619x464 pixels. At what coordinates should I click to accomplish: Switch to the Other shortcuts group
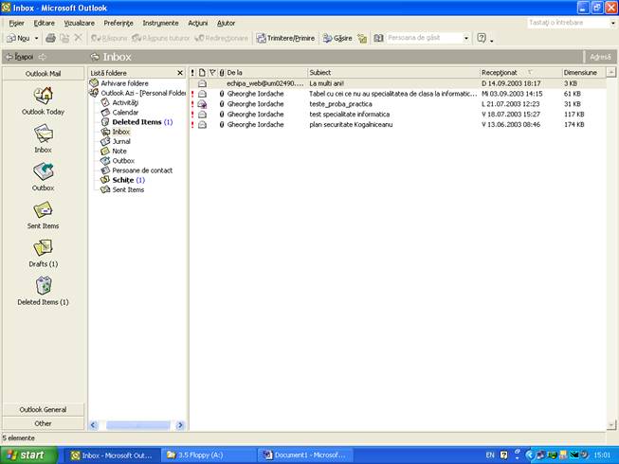click(x=43, y=423)
